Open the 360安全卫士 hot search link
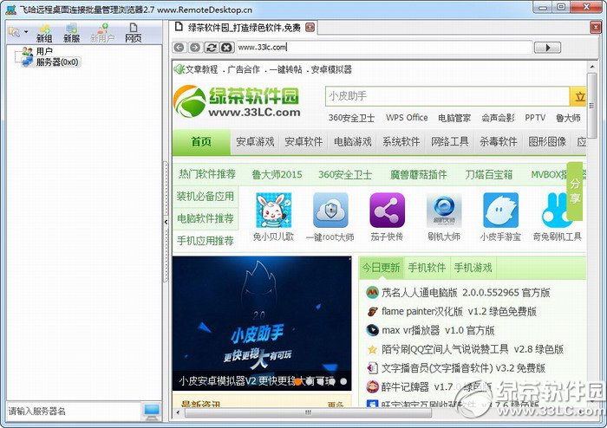 coord(351,118)
